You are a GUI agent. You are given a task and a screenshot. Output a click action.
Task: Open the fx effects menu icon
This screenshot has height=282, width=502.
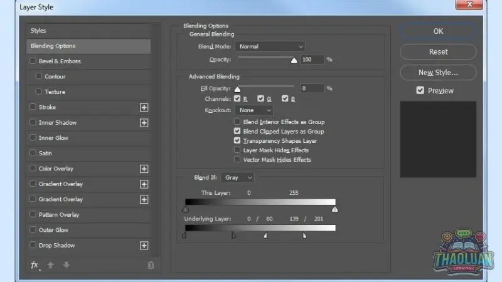pyautogui.click(x=35, y=265)
